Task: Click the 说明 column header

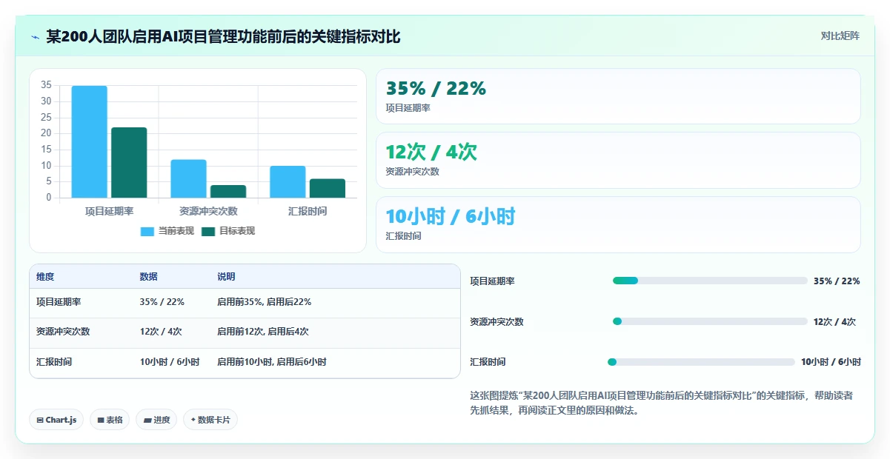Action: coord(226,277)
